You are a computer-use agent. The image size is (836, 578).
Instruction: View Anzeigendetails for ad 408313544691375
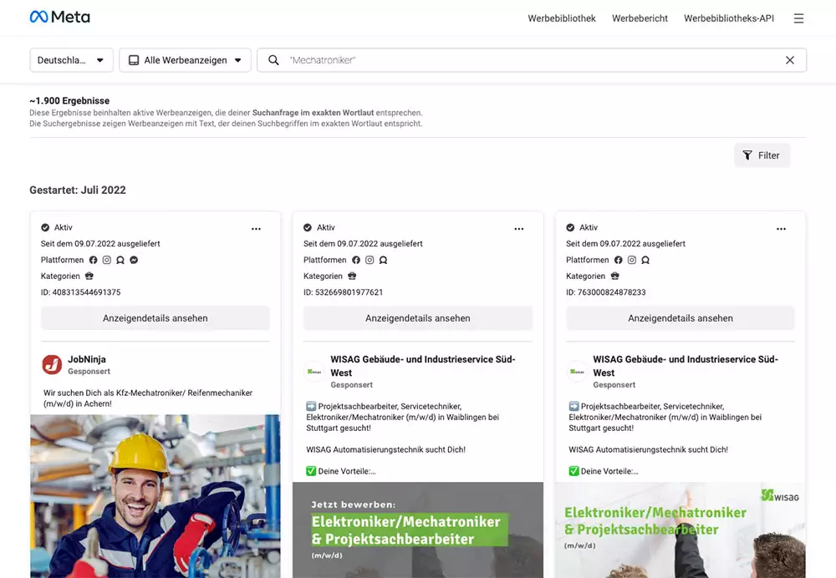(155, 318)
